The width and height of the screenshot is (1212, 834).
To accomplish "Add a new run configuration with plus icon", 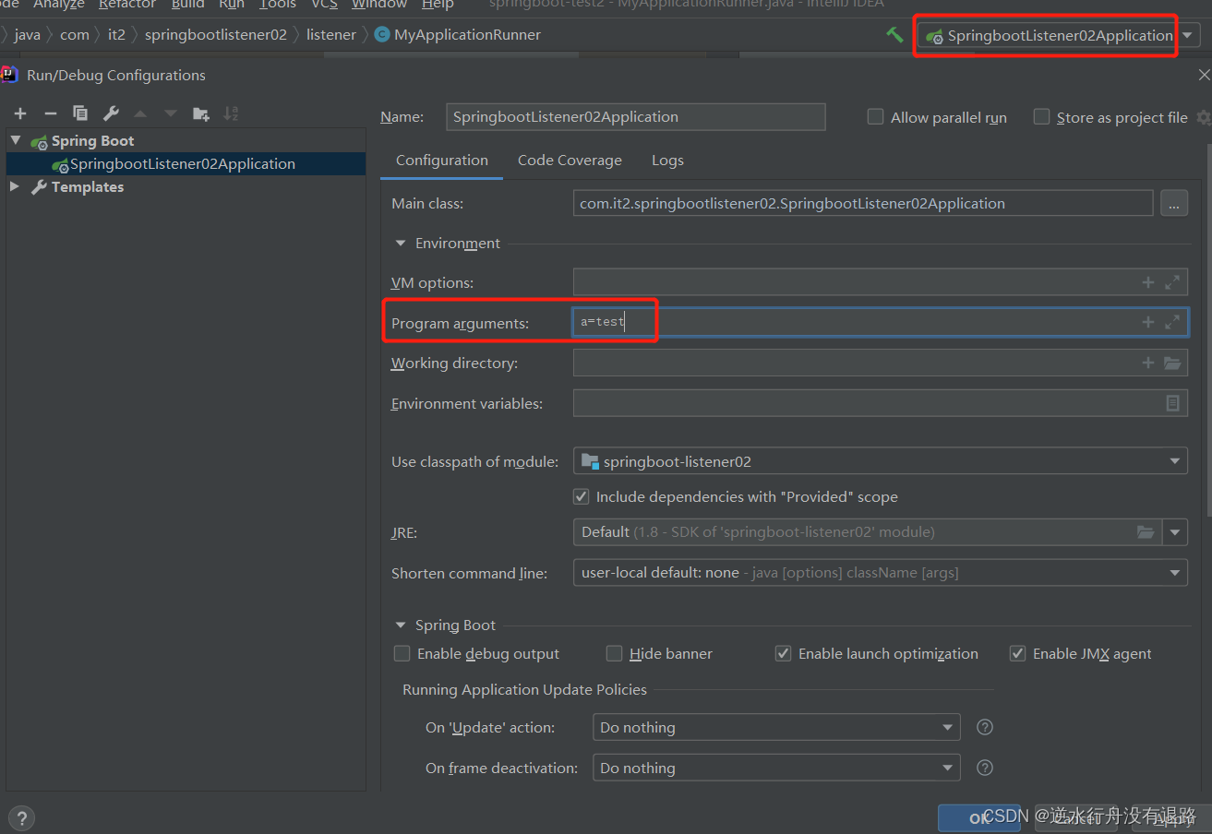I will coord(20,113).
